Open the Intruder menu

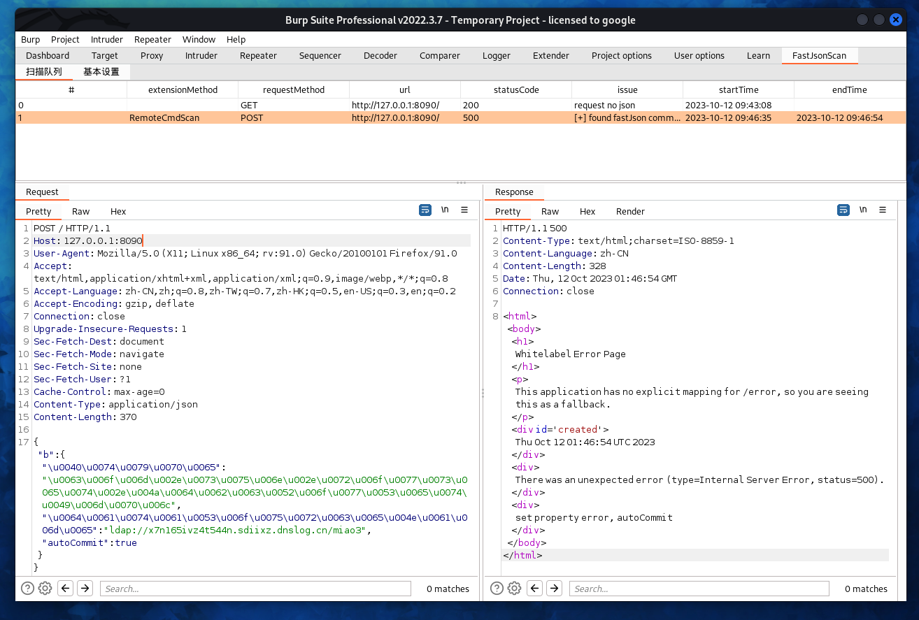pyautogui.click(x=107, y=40)
